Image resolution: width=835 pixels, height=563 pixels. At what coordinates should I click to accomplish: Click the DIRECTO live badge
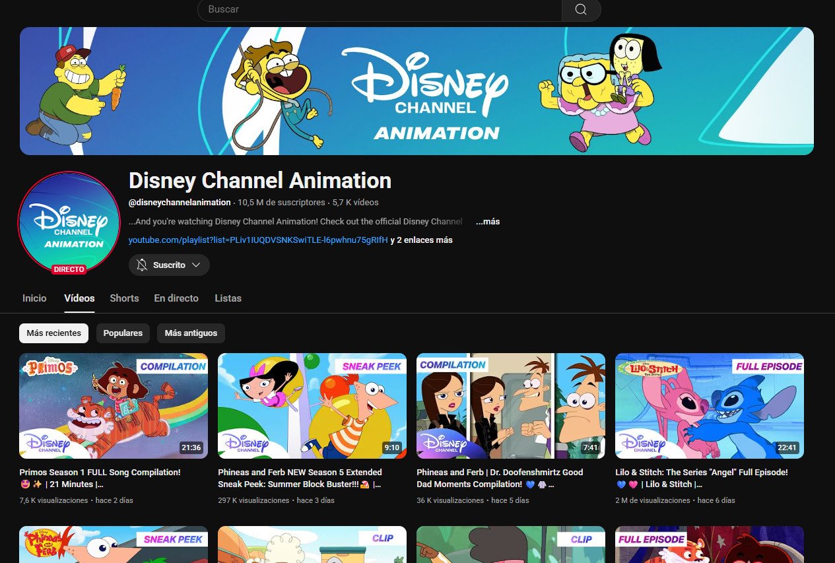[x=69, y=269]
